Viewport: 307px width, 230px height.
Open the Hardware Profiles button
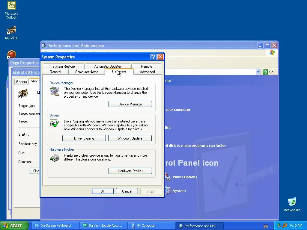(130, 171)
